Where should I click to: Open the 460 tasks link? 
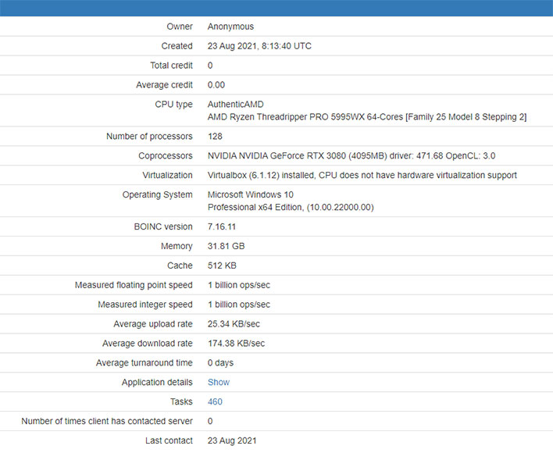pyautogui.click(x=215, y=402)
